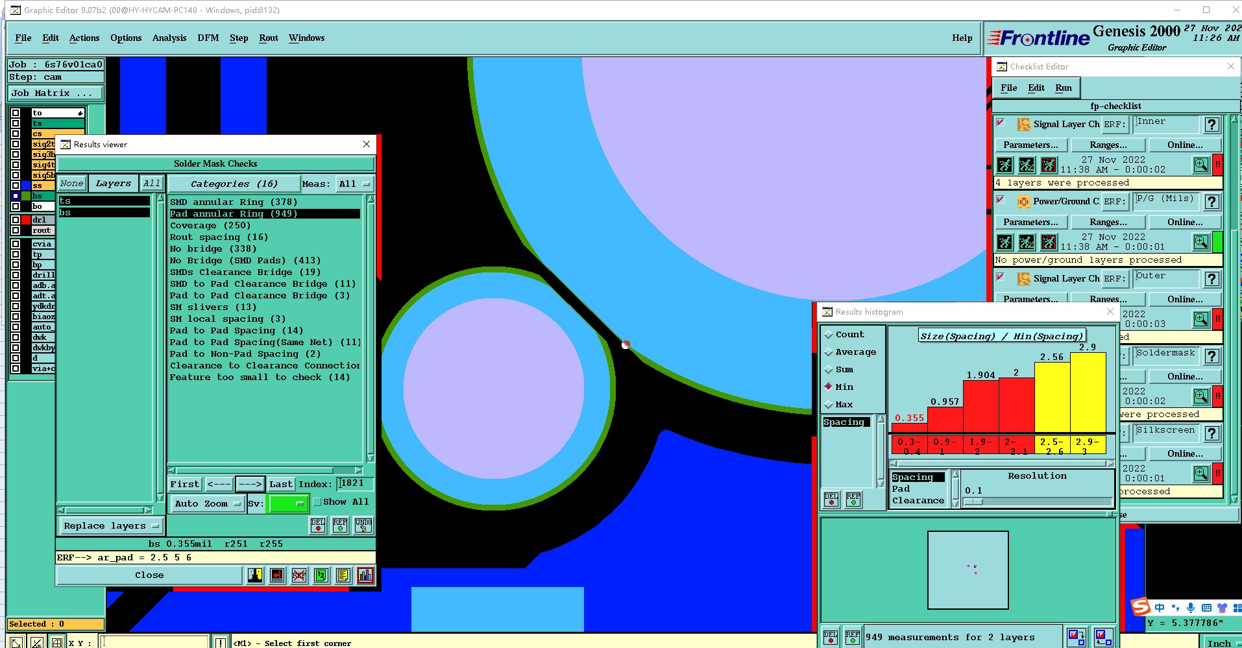The width and height of the screenshot is (1242, 648).
Task: Click the crossed-out REF icon in Results viewer
Action: click(299, 575)
